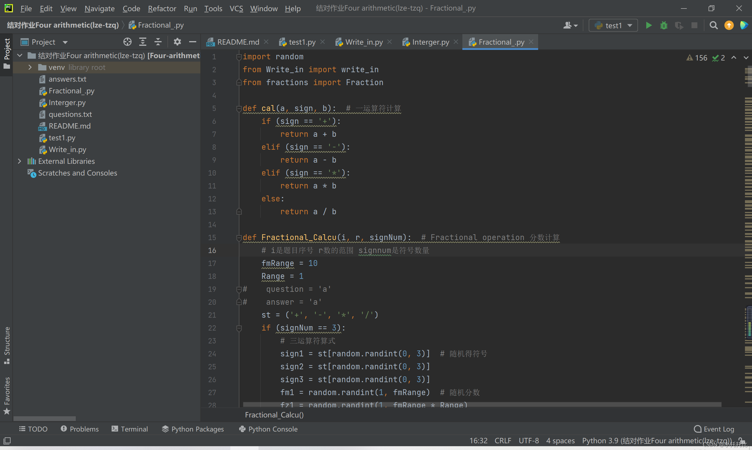This screenshot has height=450, width=752.
Task: Toggle the Event Log tool window
Action: pos(714,429)
